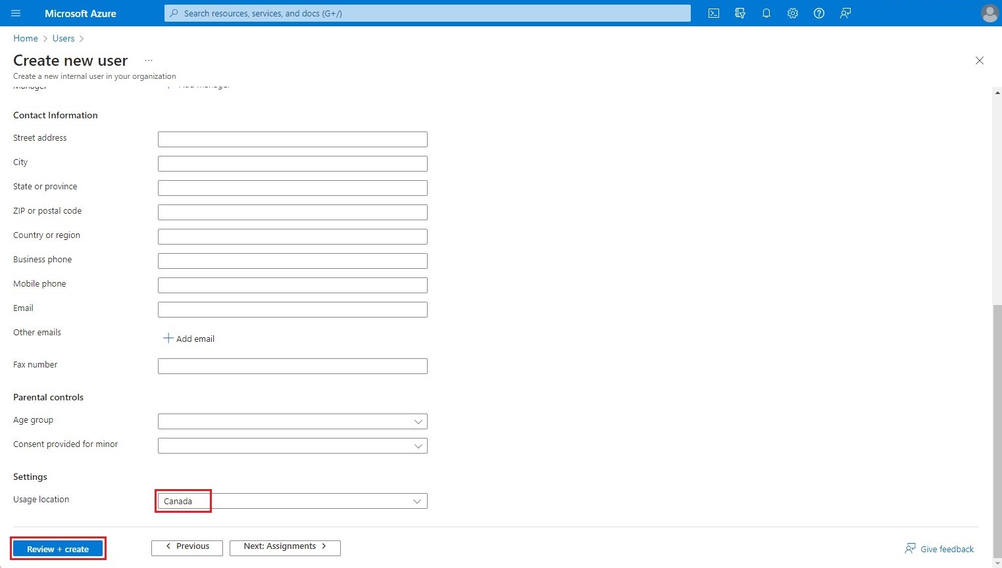Click the Review + create button
Screen dimensions: 1002x568
tap(58, 548)
